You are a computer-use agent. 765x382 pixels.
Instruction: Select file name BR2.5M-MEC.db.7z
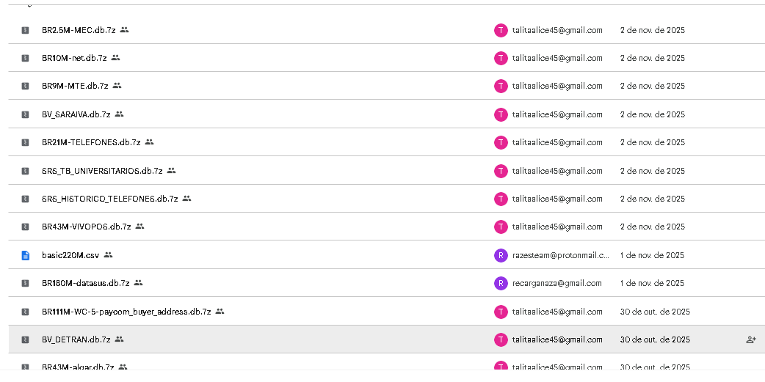pos(79,30)
